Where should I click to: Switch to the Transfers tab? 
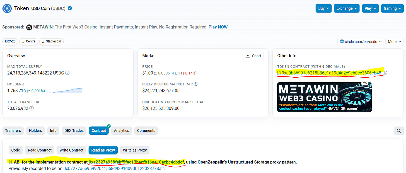13,131
